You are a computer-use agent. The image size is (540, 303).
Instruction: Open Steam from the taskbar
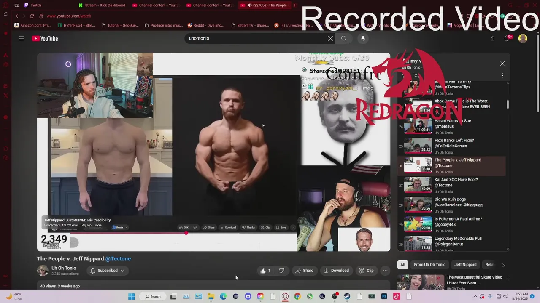[347, 296]
